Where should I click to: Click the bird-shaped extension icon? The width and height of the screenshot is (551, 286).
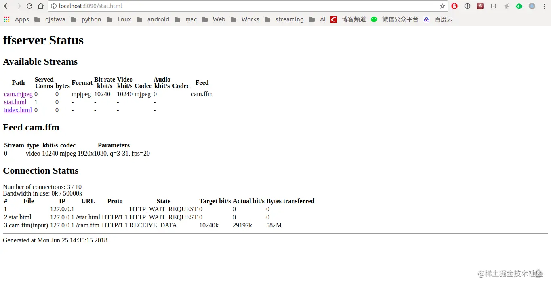pos(506,6)
